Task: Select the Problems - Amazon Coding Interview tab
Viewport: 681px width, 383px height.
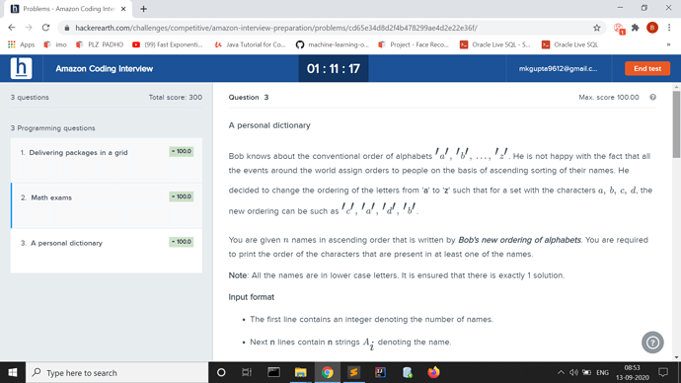Action: 68,9
